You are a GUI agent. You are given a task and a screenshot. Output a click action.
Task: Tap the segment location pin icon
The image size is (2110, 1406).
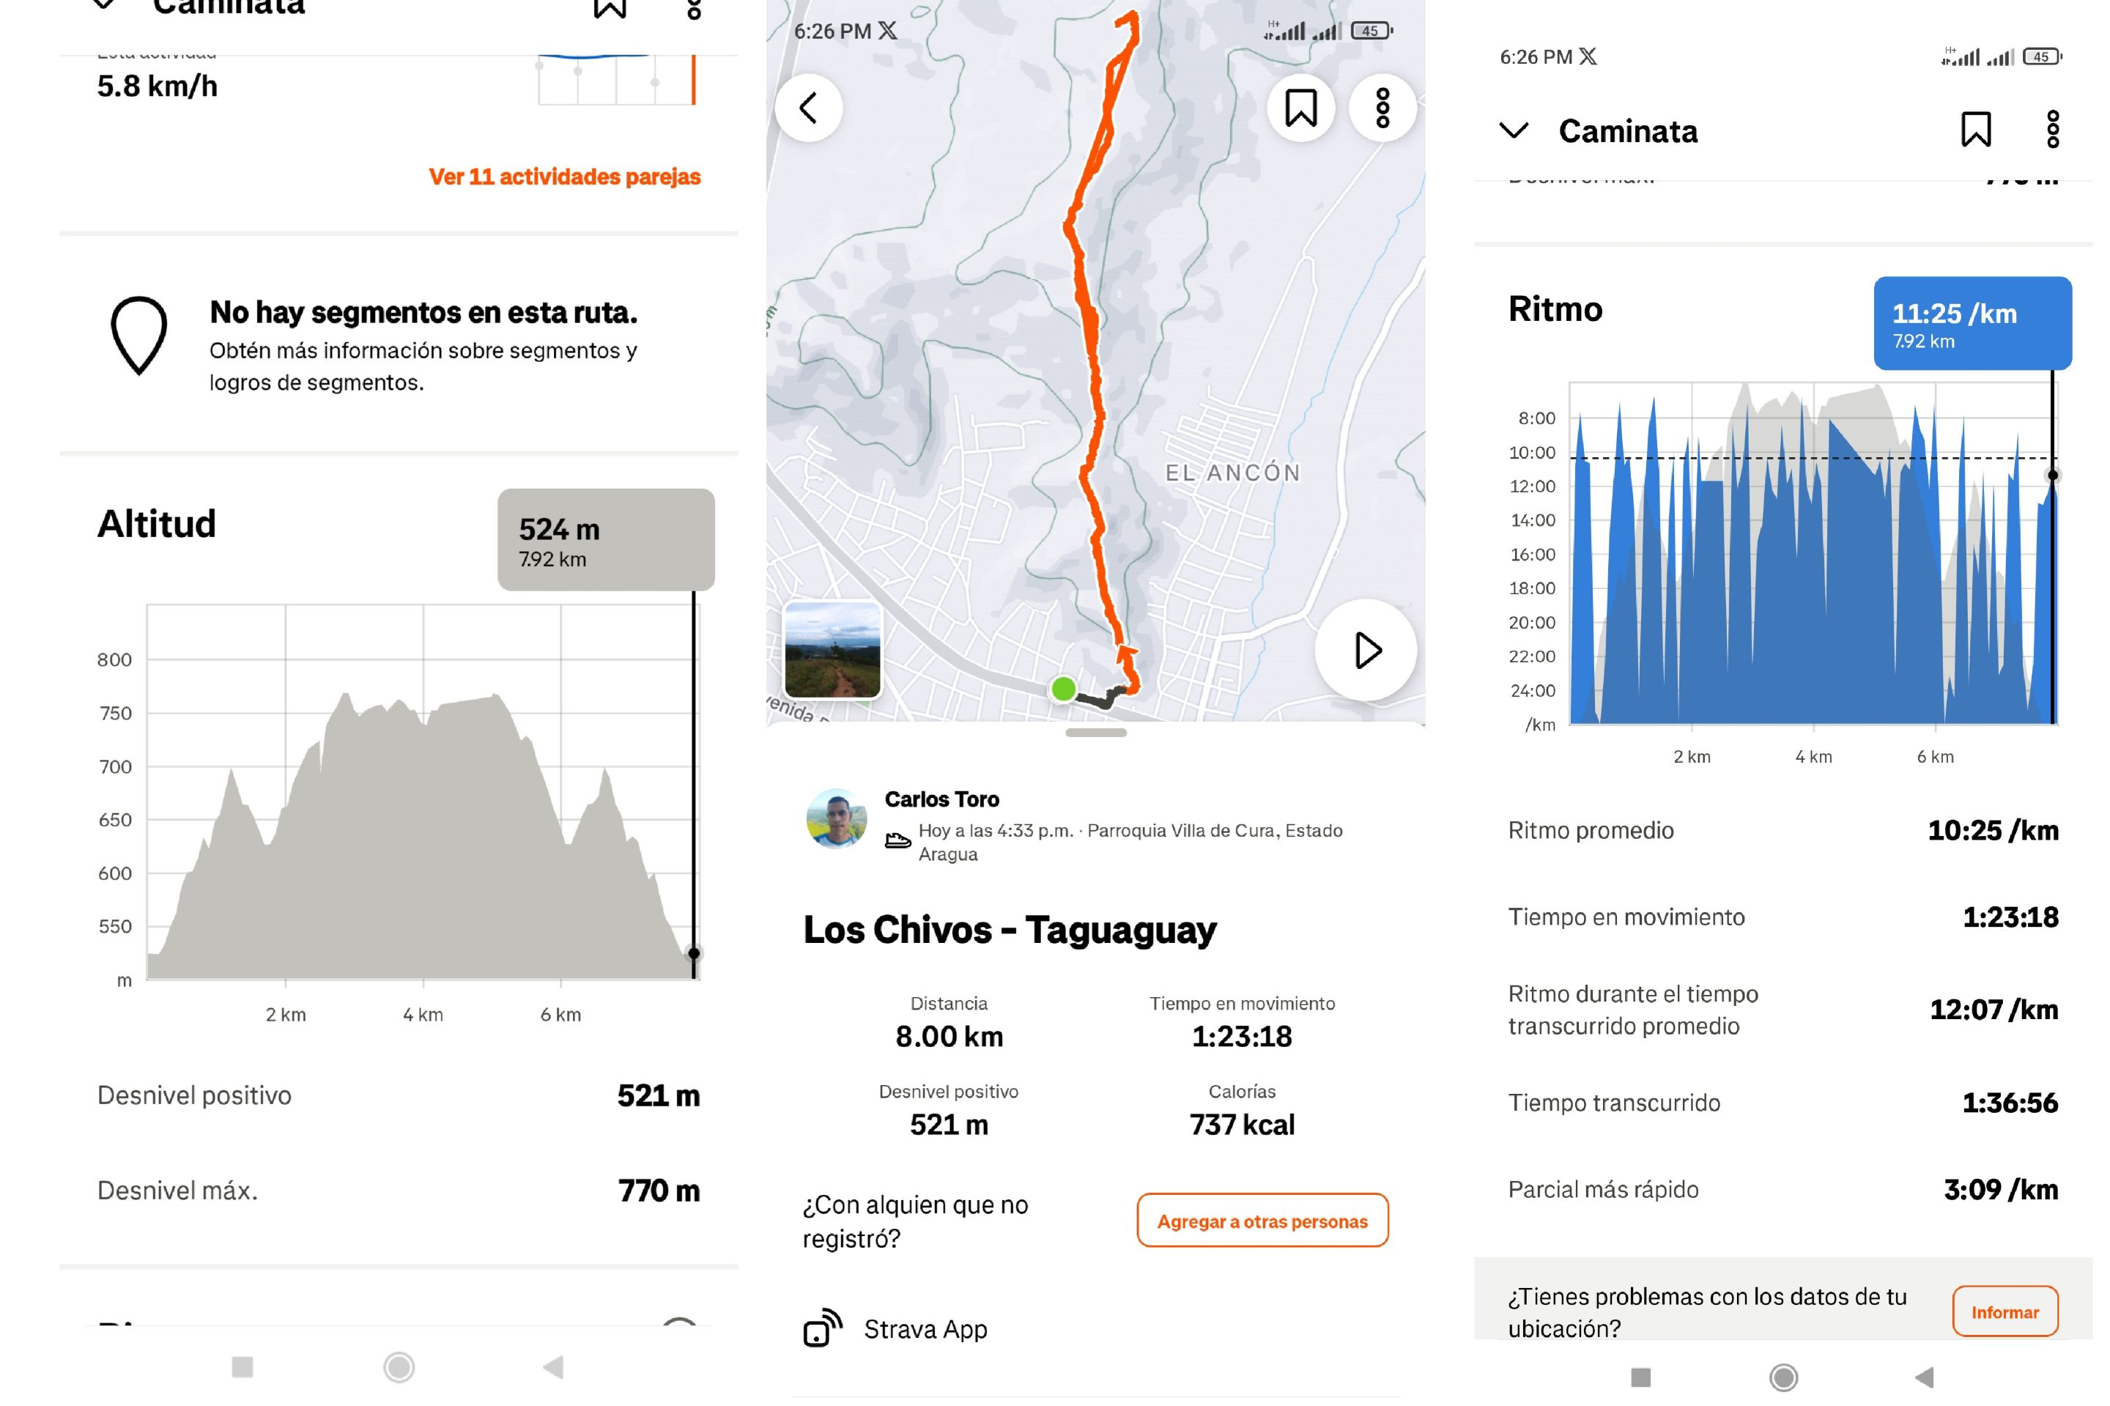139,334
